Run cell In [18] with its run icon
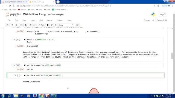Viewport: 175px width, 98px height. (x=25, y=65)
